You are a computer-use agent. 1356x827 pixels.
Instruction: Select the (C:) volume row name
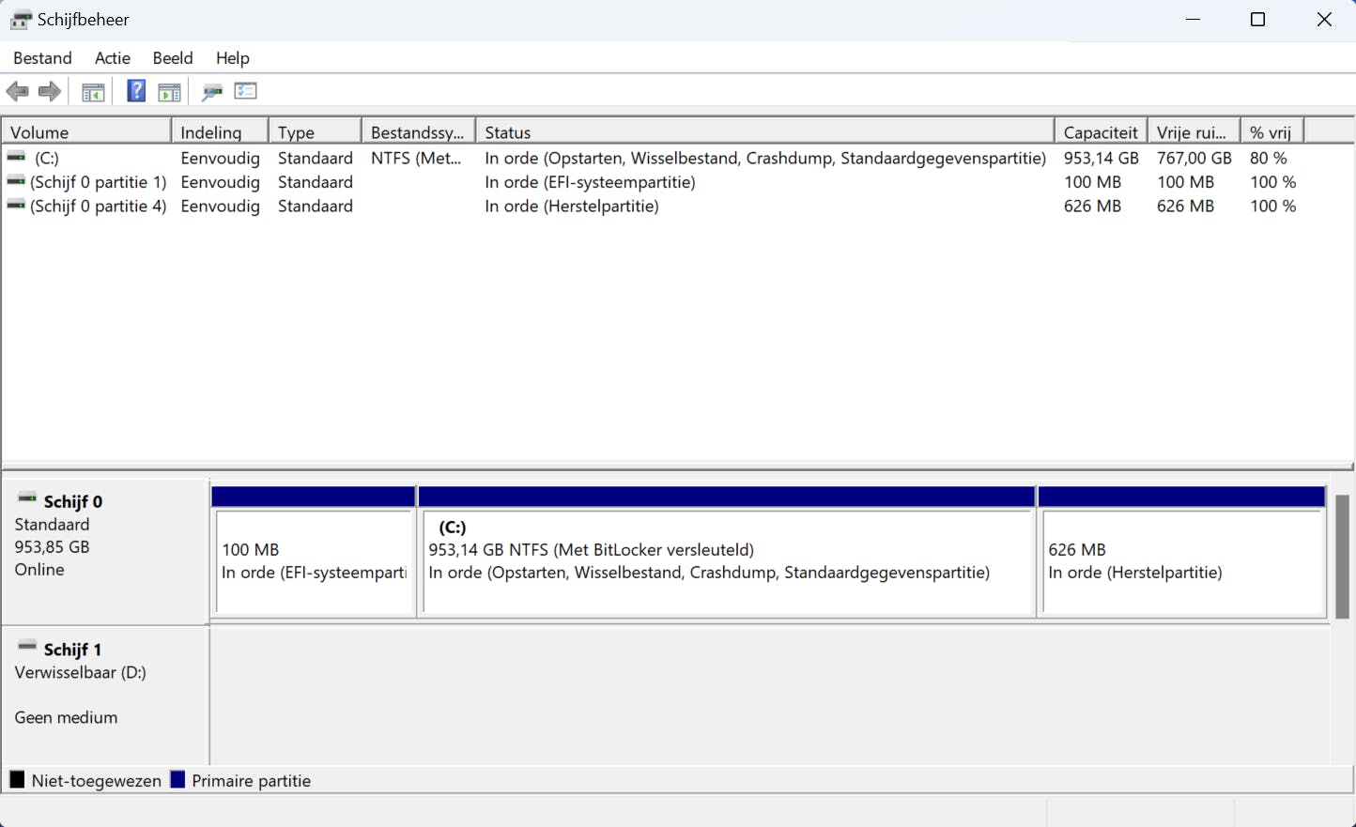pyautogui.click(x=47, y=158)
